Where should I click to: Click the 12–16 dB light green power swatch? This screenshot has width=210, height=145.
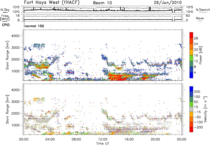(x=191, y=58)
